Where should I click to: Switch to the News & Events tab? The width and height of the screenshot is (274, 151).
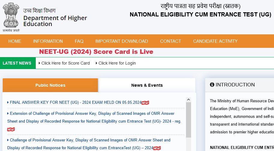147,85
